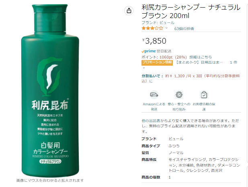Click the prime logo badge
Viewport: 248px width, 187px height.
149,51
